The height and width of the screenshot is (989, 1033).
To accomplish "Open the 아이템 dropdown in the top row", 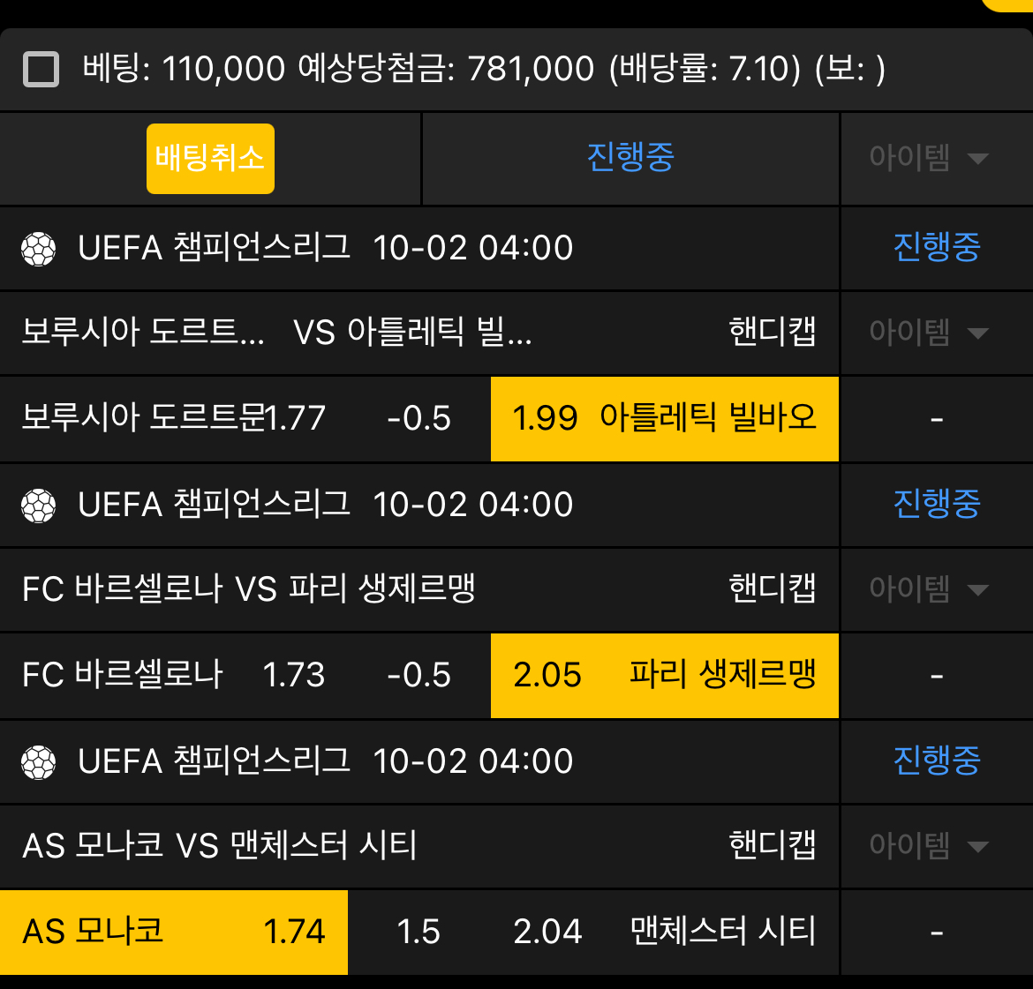I will coord(929,159).
